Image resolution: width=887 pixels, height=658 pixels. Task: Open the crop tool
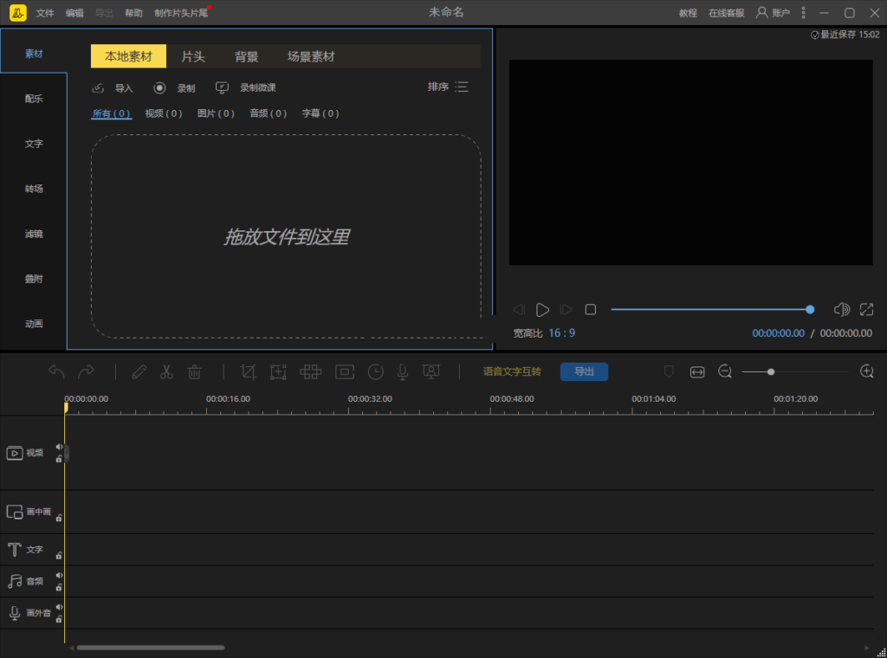click(x=248, y=371)
